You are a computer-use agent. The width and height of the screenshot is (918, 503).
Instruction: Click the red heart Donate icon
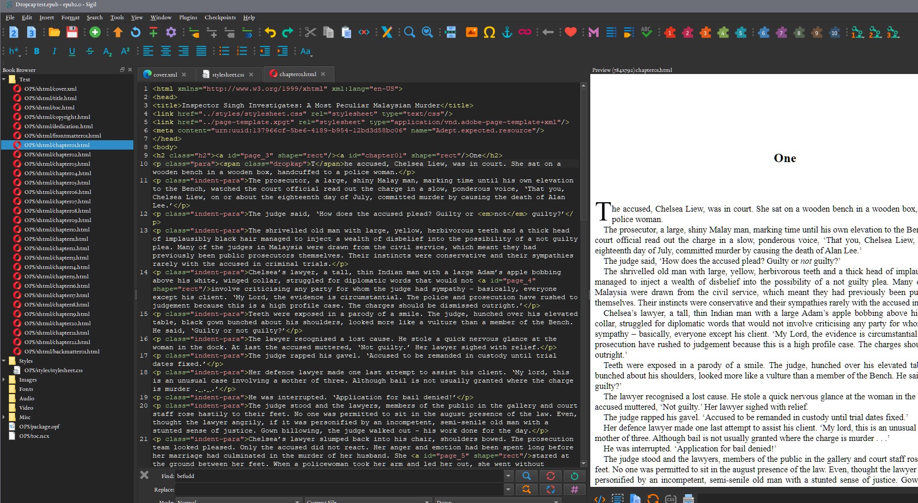[570, 32]
